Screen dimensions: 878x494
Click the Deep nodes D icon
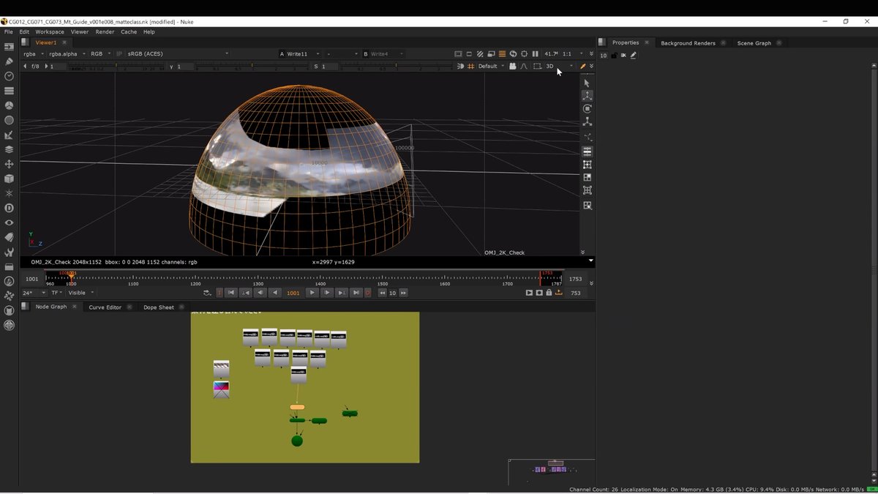[9, 208]
